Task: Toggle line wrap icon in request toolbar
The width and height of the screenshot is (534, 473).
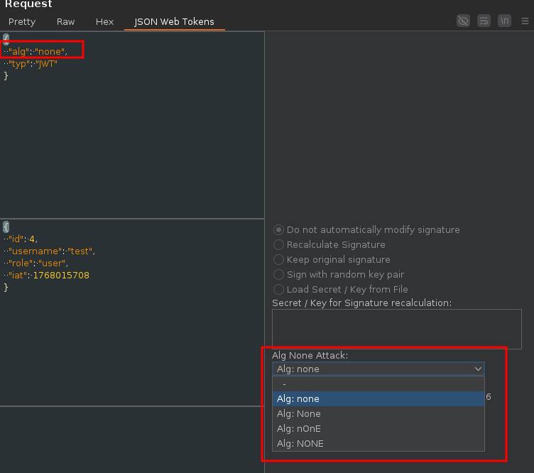Action: (x=484, y=21)
